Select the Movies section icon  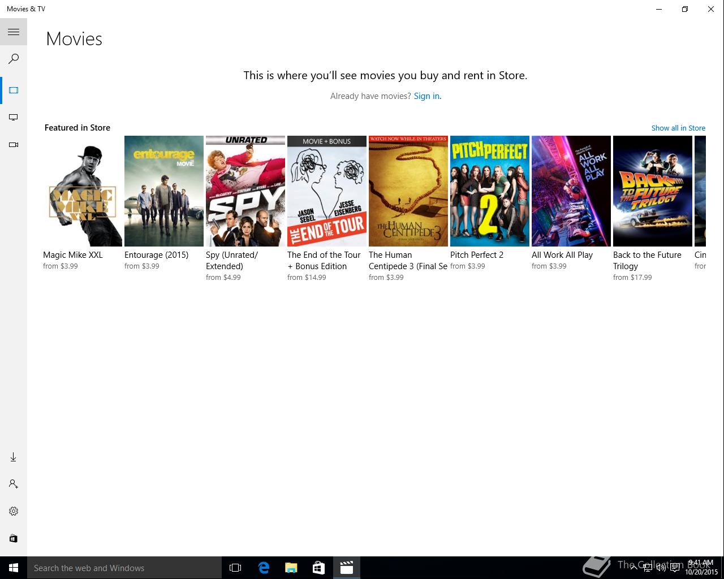(14, 90)
